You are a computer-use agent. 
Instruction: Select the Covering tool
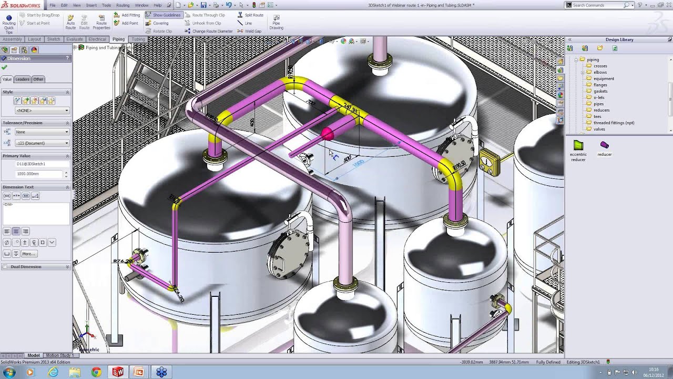(x=157, y=23)
